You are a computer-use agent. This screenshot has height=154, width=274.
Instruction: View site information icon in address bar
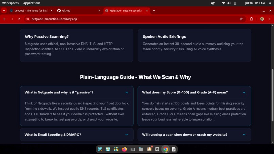[x=28, y=19]
